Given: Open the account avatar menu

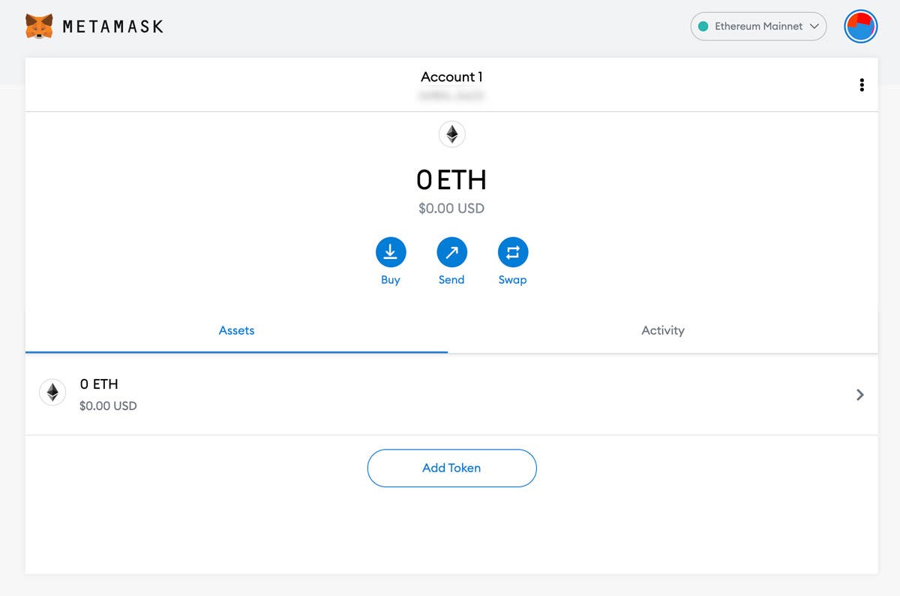Looking at the screenshot, I should [860, 26].
